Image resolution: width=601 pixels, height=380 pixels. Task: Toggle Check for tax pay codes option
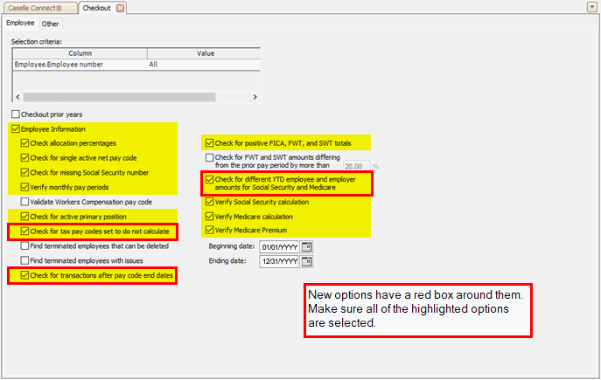point(24,231)
